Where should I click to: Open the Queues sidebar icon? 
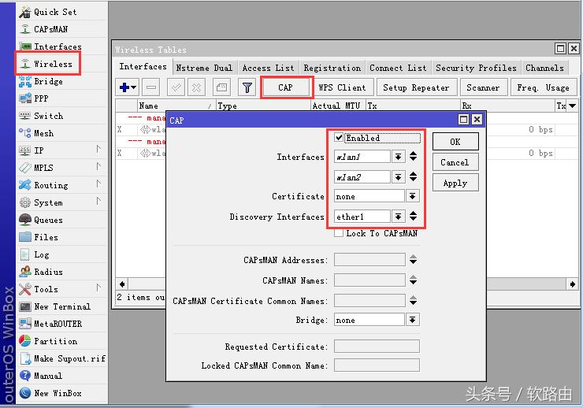click(x=25, y=220)
